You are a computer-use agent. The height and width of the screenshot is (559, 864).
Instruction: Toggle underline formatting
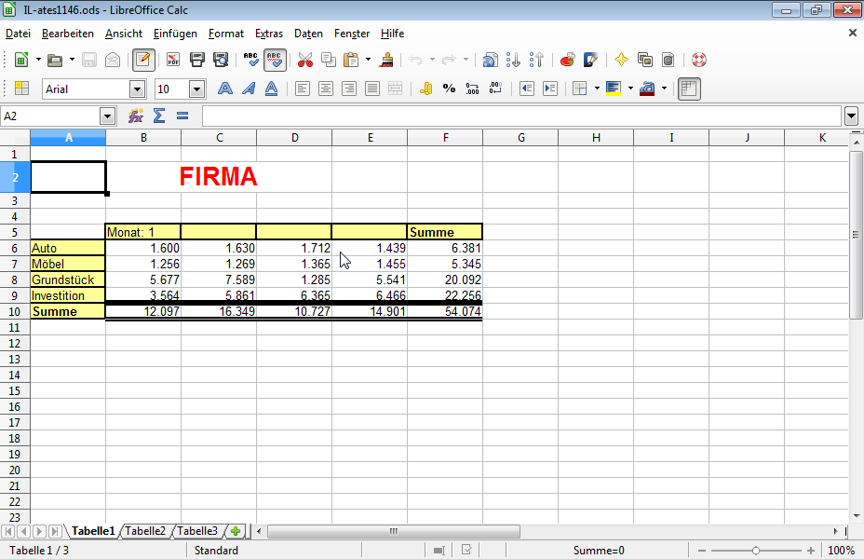(272, 89)
